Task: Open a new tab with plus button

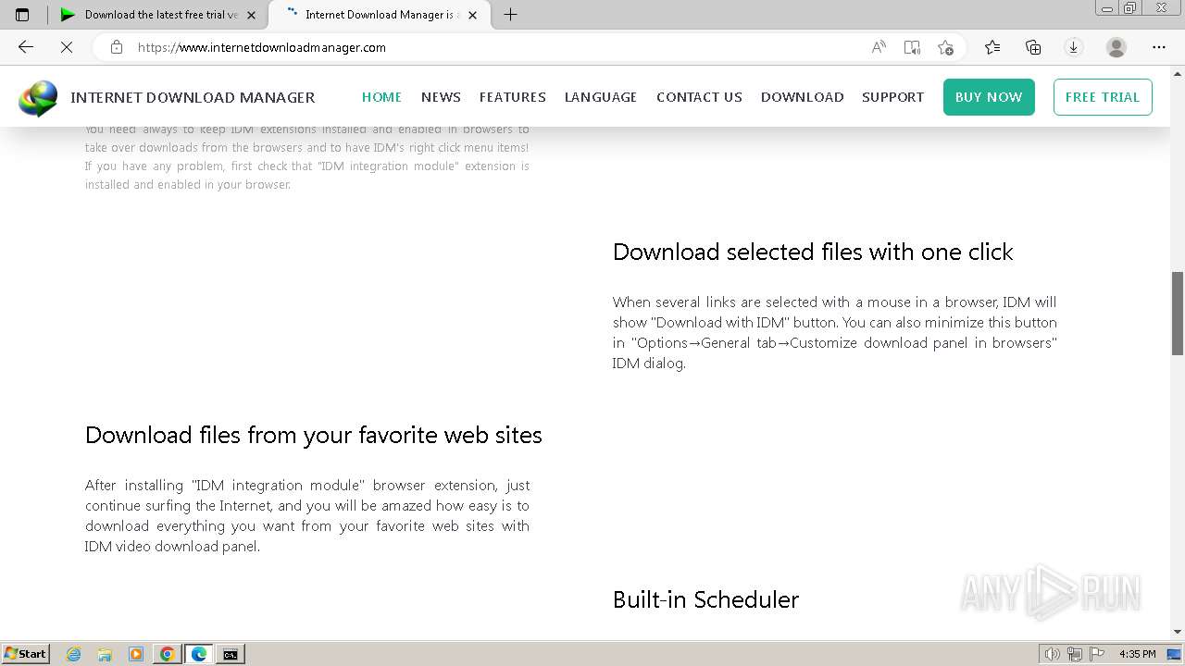Action: [x=510, y=15]
